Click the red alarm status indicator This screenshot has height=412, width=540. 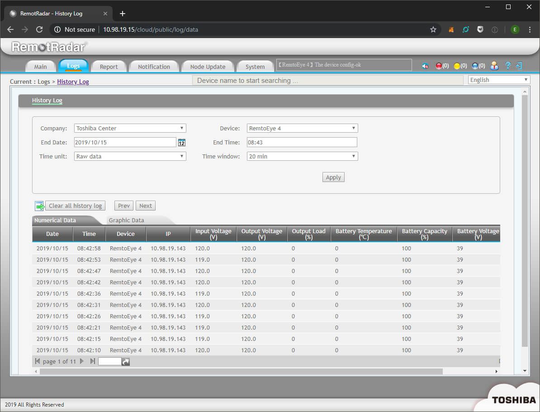pos(439,66)
